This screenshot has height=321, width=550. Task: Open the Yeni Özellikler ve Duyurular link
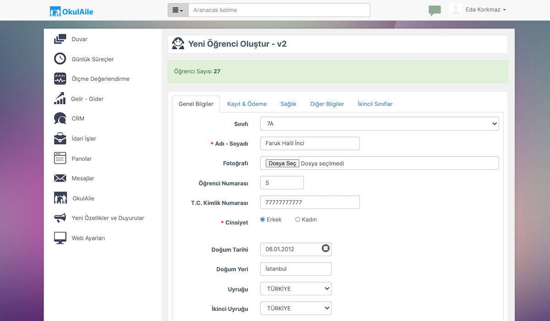tap(108, 218)
